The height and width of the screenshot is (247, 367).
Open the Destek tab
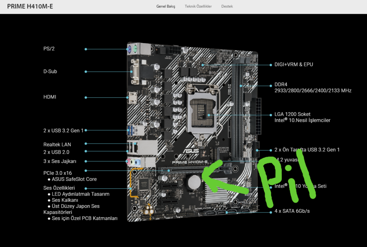[227, 6]
